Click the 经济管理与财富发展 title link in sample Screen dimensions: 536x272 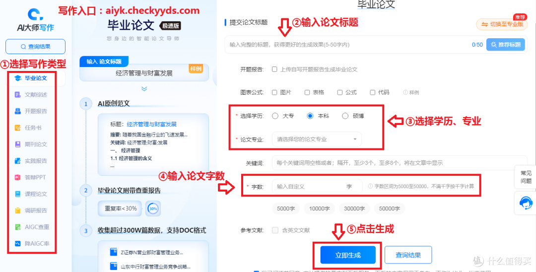pos(152,125)
